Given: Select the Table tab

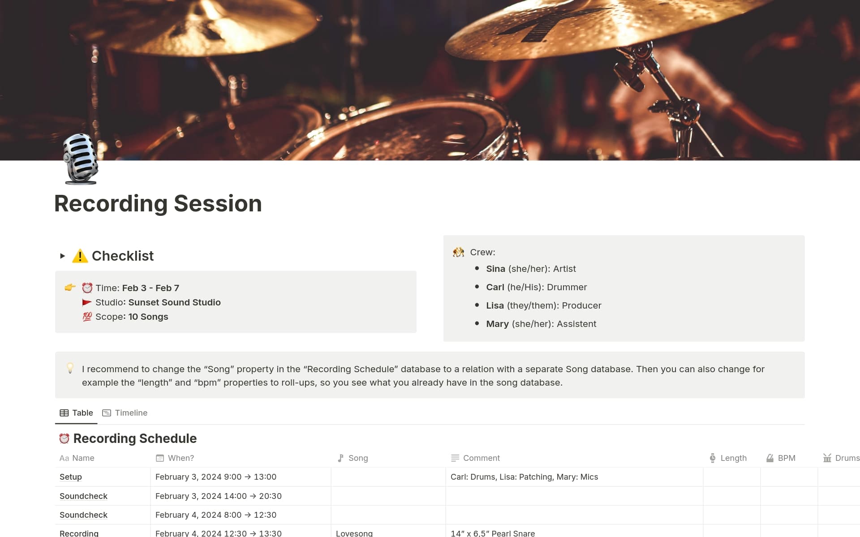Looking at the screenshot, I should click(82, 412).
